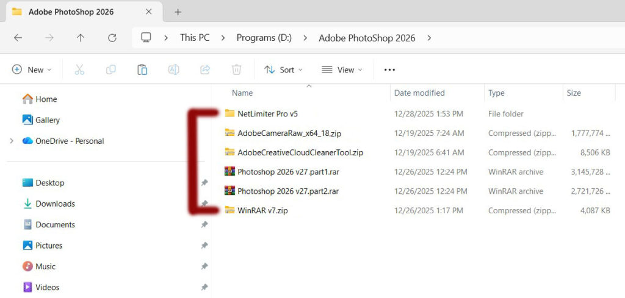Image resolution: width=625 pixels, height=298 pixels.
Task: Select the NetLimiter Pro v5 folder
Action: point(267,113)
